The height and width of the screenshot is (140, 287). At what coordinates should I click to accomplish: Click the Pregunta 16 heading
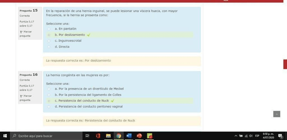pos(28,75)
